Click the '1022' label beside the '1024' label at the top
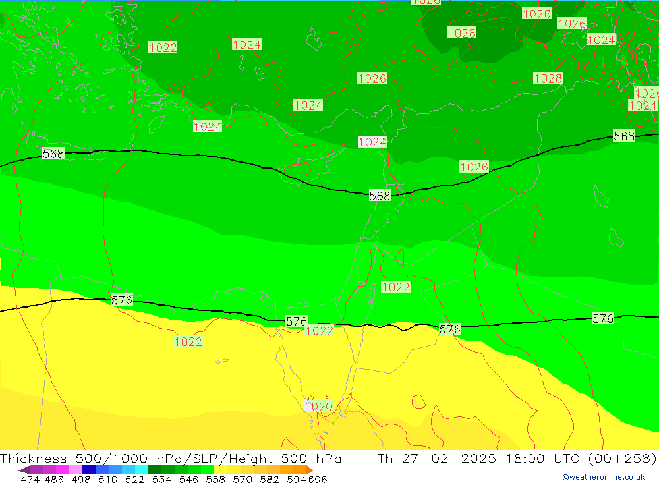Screen dimensions: 659x483 point(163,47)
